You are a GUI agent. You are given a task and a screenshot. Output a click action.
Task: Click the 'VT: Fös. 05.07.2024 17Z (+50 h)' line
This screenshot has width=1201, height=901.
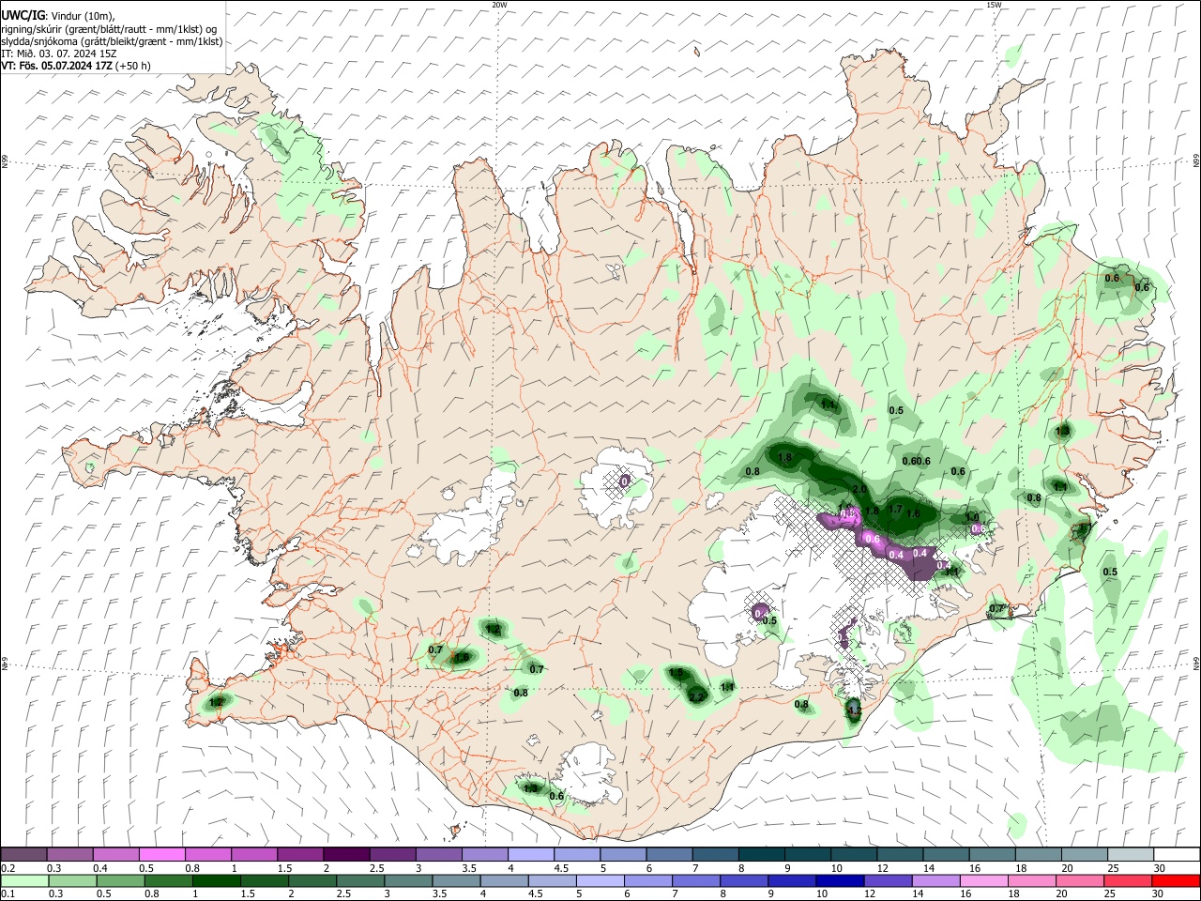(75, 66)
